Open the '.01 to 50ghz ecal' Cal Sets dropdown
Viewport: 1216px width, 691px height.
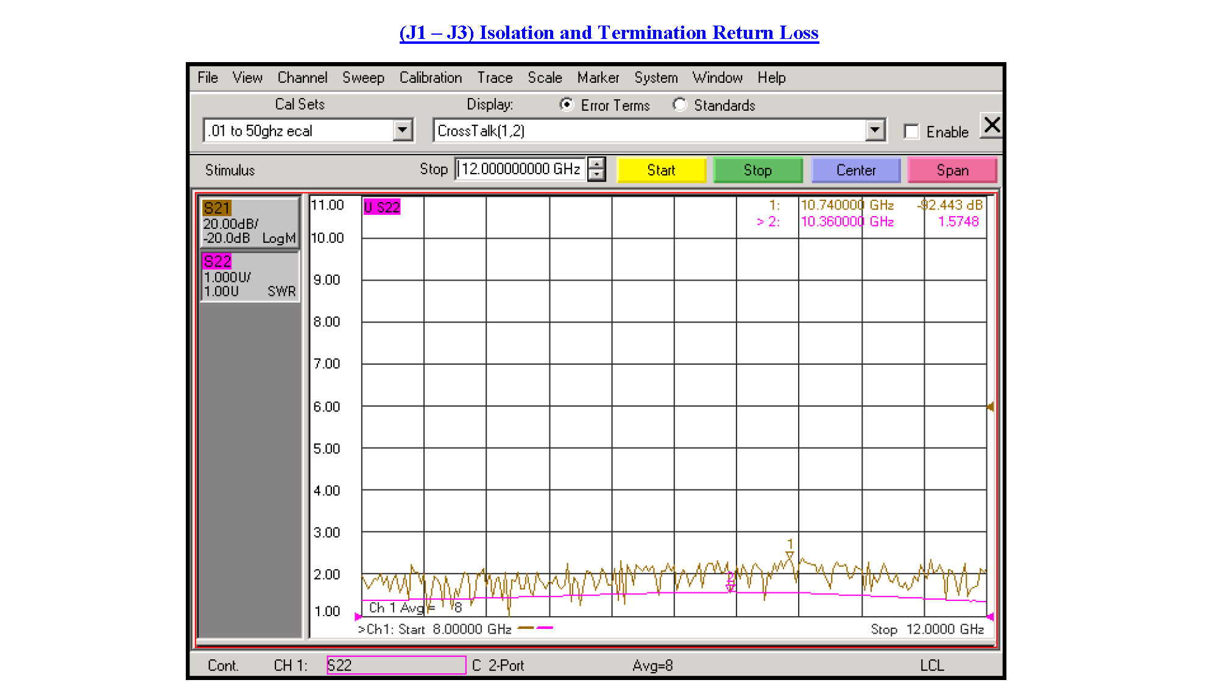[x=402, y=130]
